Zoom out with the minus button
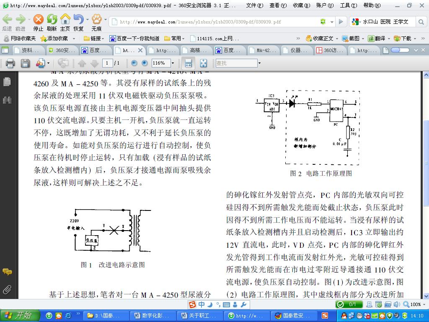Screen dimensions: 429x322 click(134, 63)
